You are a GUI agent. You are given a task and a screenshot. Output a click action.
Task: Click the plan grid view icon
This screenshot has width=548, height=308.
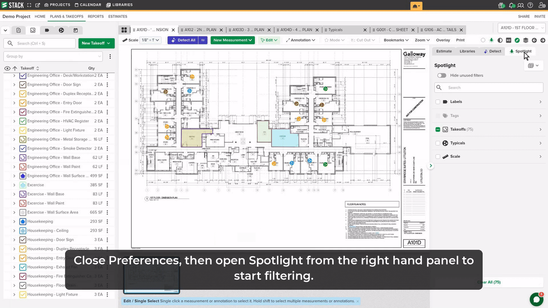pos(124,30)
